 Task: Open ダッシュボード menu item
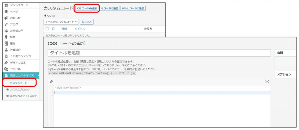[19, 5]
